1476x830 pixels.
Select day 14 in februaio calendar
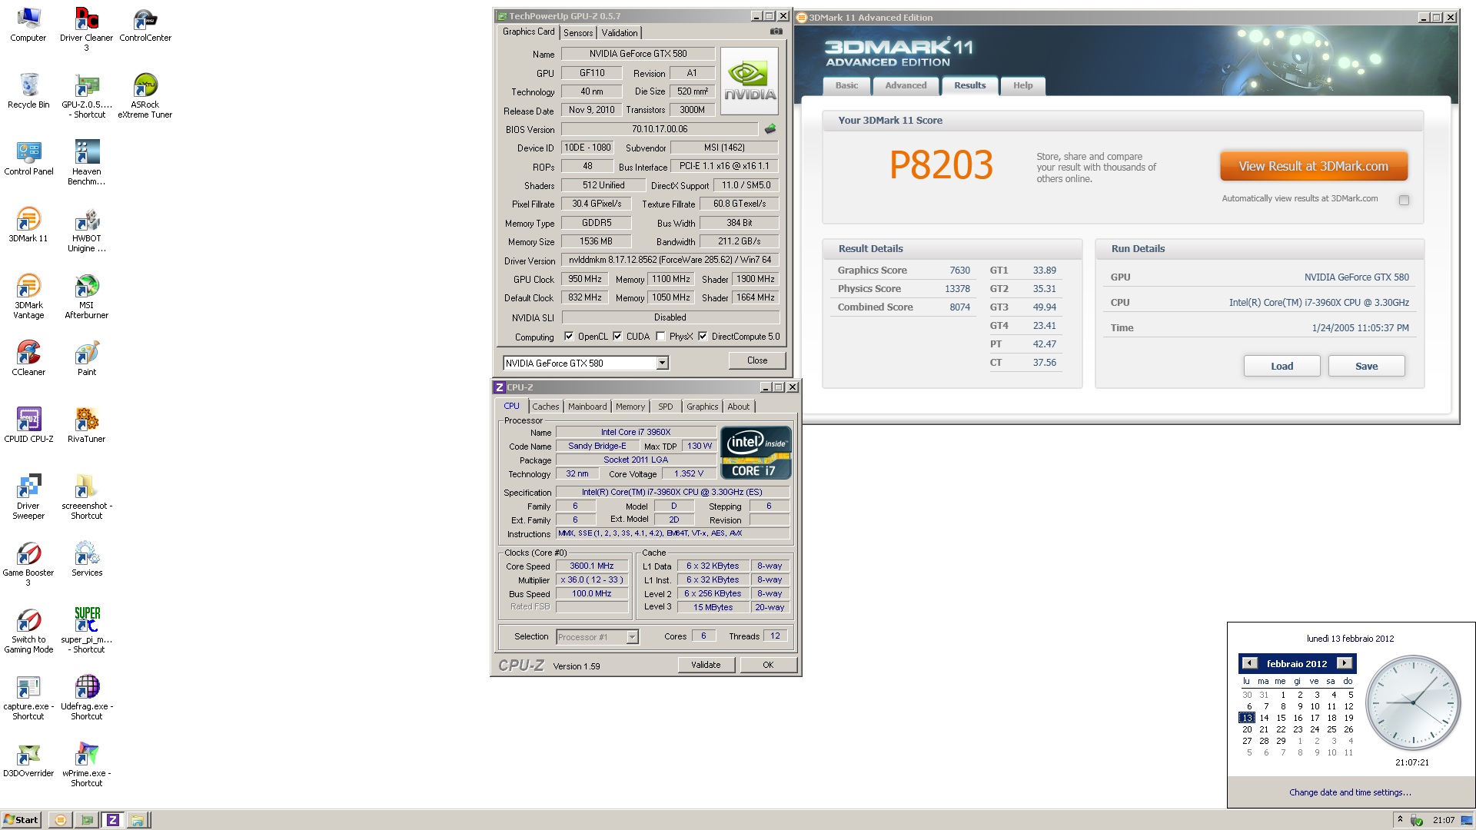(1264, 718)
